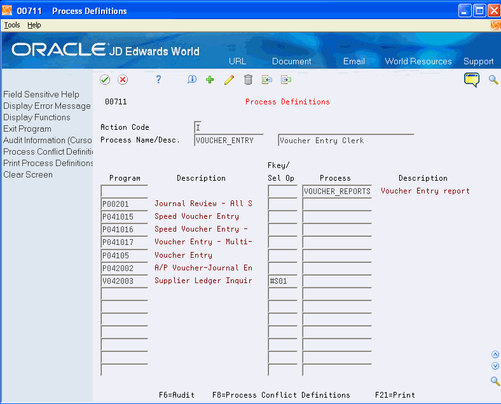Click the scroll up arrow icon
This screenshot has height=404, width=501.
click(x=495, y=354)
